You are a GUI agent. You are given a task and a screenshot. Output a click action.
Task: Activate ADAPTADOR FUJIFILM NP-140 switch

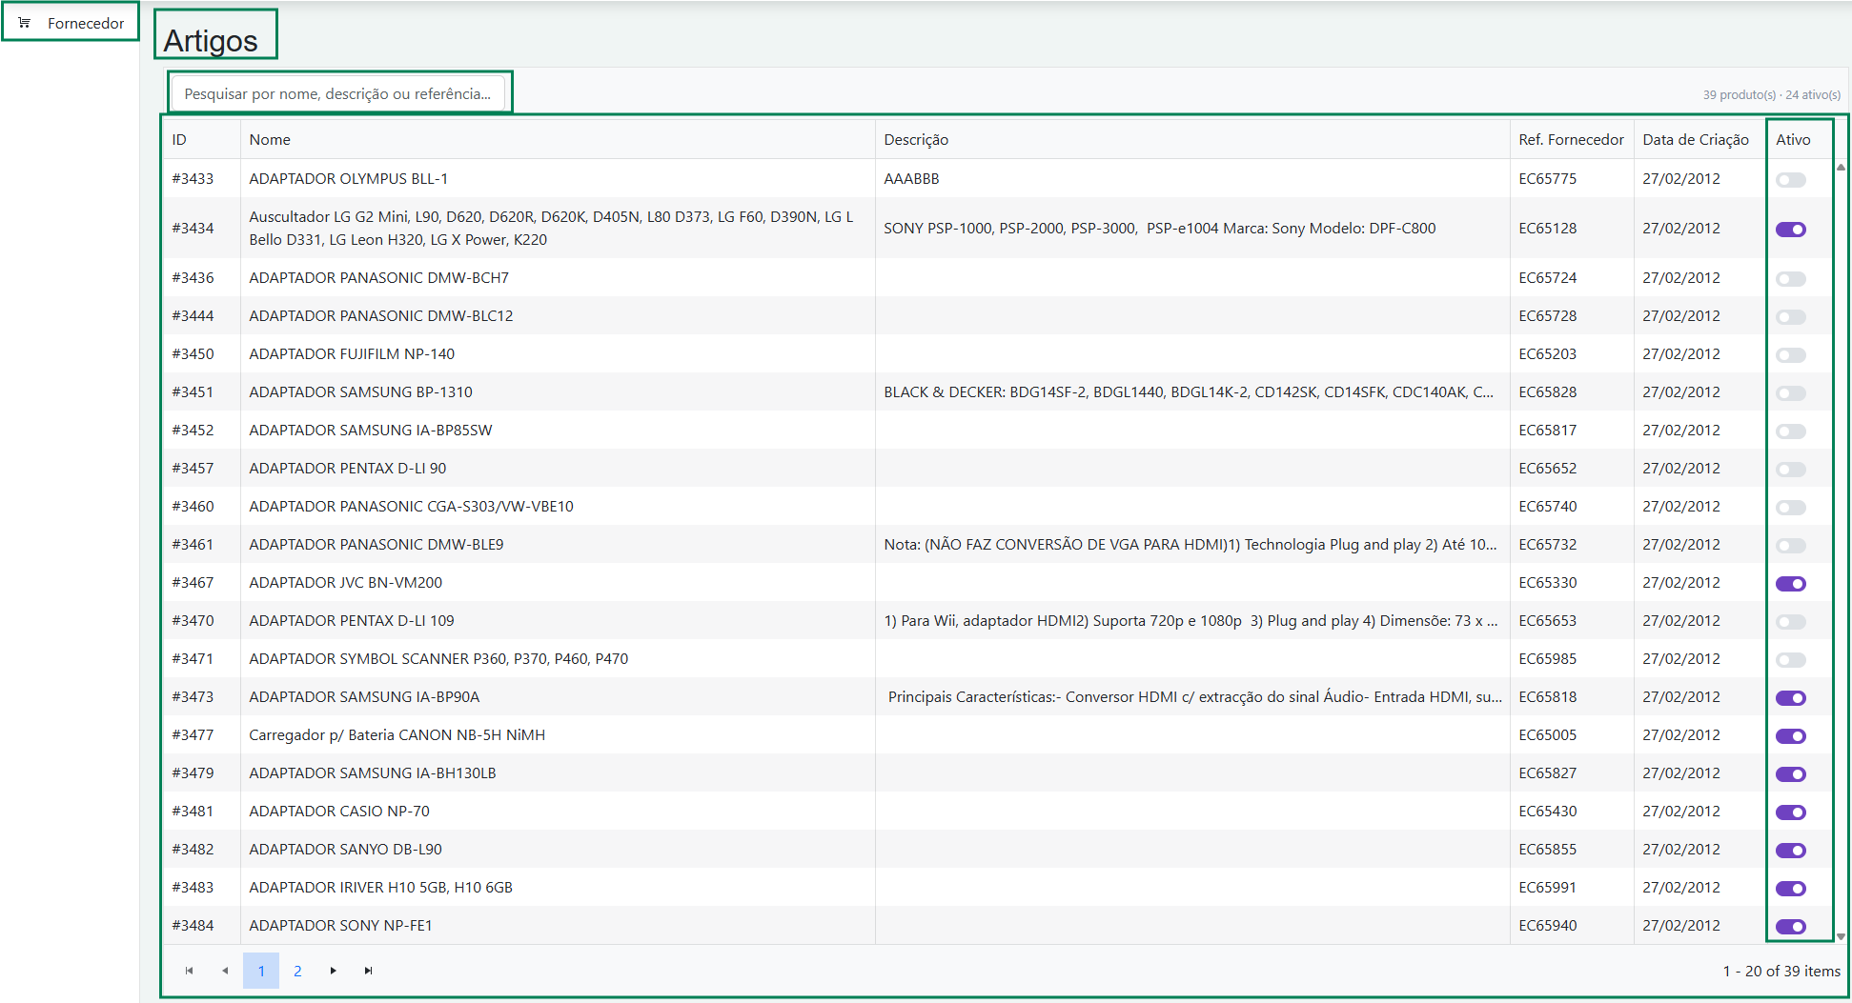coord(1790,355)
